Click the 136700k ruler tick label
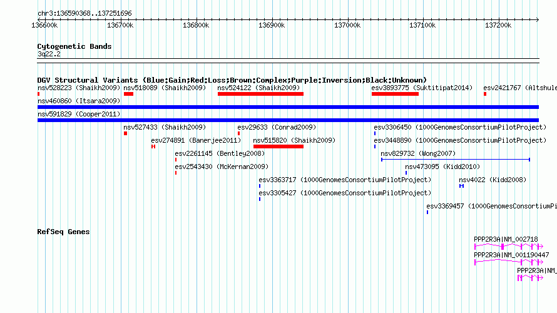557x313 pixels. (x=120, y=25)
